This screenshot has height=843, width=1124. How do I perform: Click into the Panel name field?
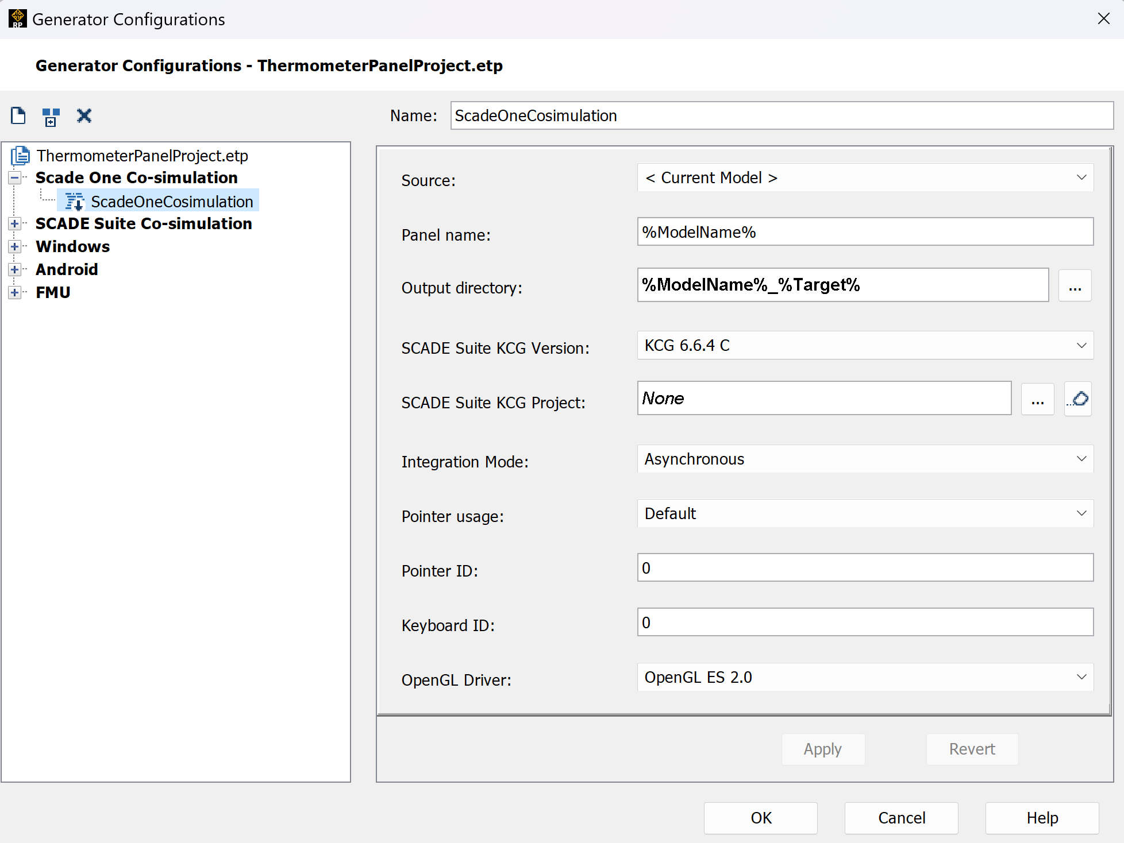click(865, 232)
